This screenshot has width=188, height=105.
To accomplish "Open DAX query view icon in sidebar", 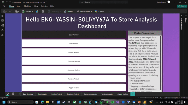I will click(2, 30).
